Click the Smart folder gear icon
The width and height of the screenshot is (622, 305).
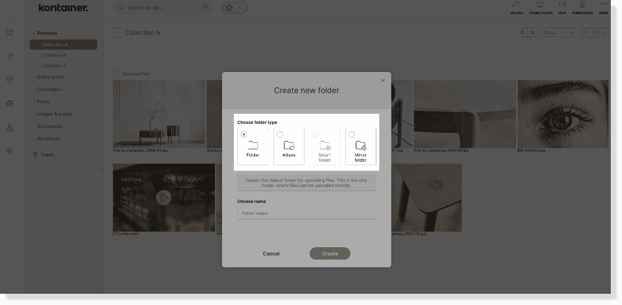(x=325, y=145)
